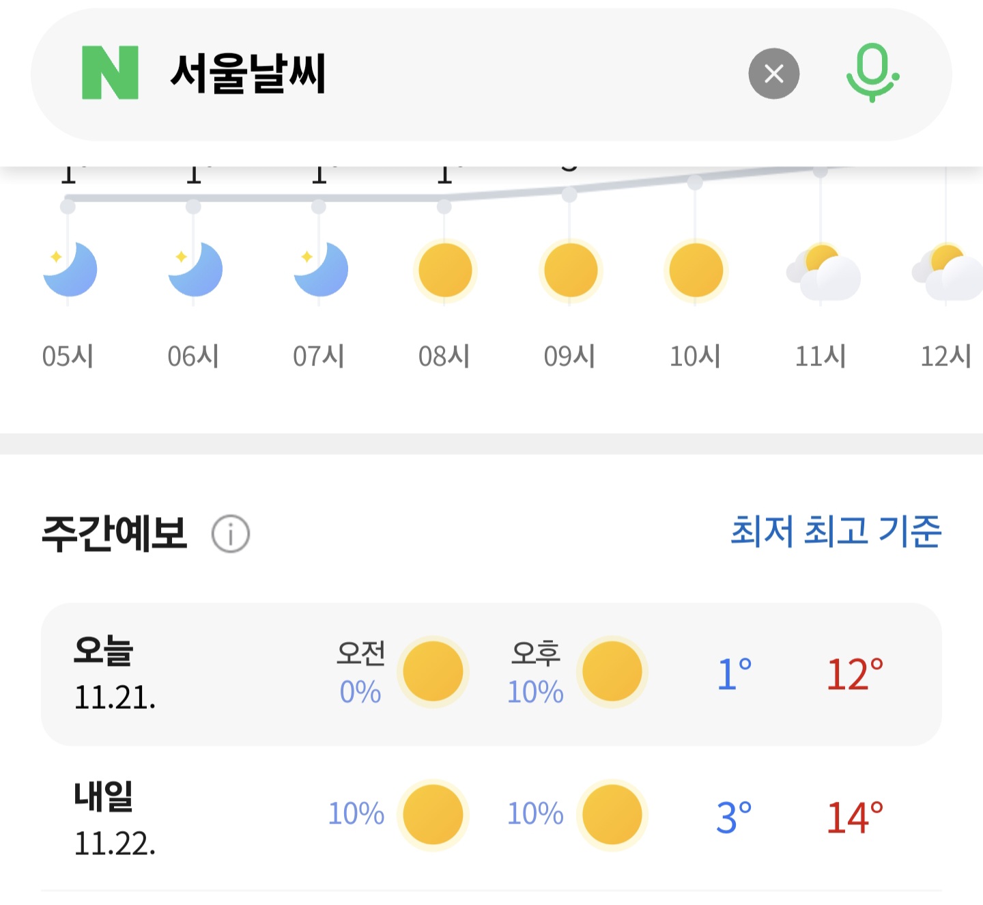Switch the 최저 최고 기준 setting
This screenshot has height=905, width=983.
click(836, 531)
